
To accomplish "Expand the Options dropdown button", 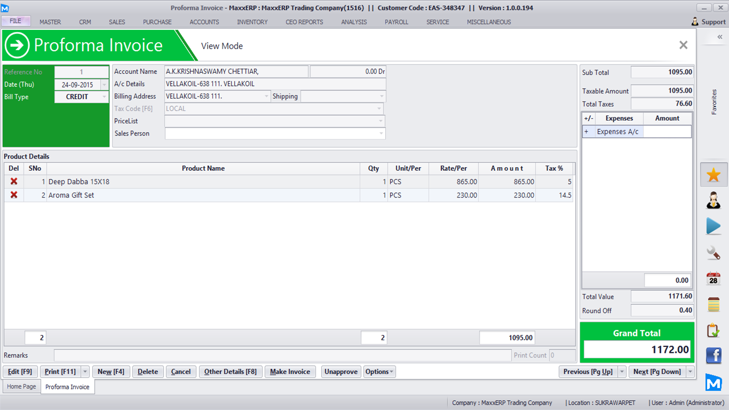I will coord(379,372).
